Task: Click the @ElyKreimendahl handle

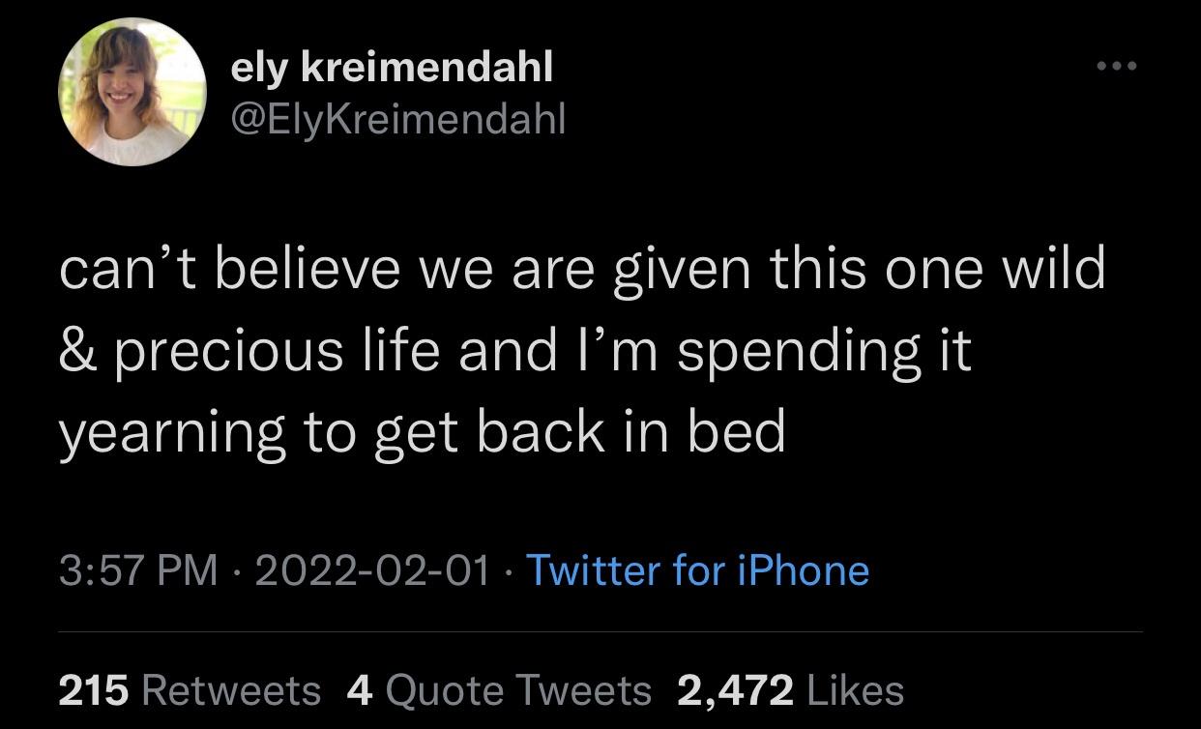Action: (397, 119)
